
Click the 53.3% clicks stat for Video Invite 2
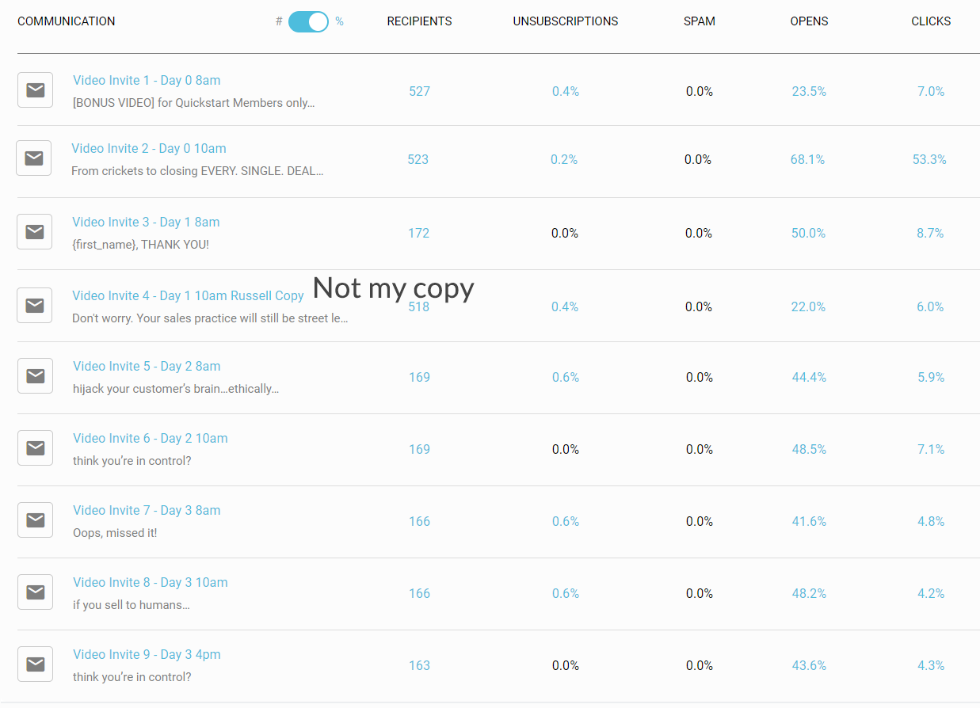(930, 159)
